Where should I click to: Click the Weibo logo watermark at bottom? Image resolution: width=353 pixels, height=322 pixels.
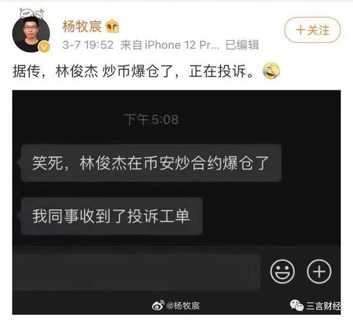click(x=158, y=305)
